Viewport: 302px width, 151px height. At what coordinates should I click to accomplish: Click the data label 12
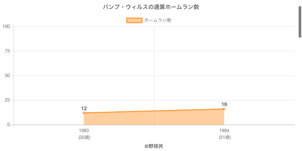coord(84,108)
